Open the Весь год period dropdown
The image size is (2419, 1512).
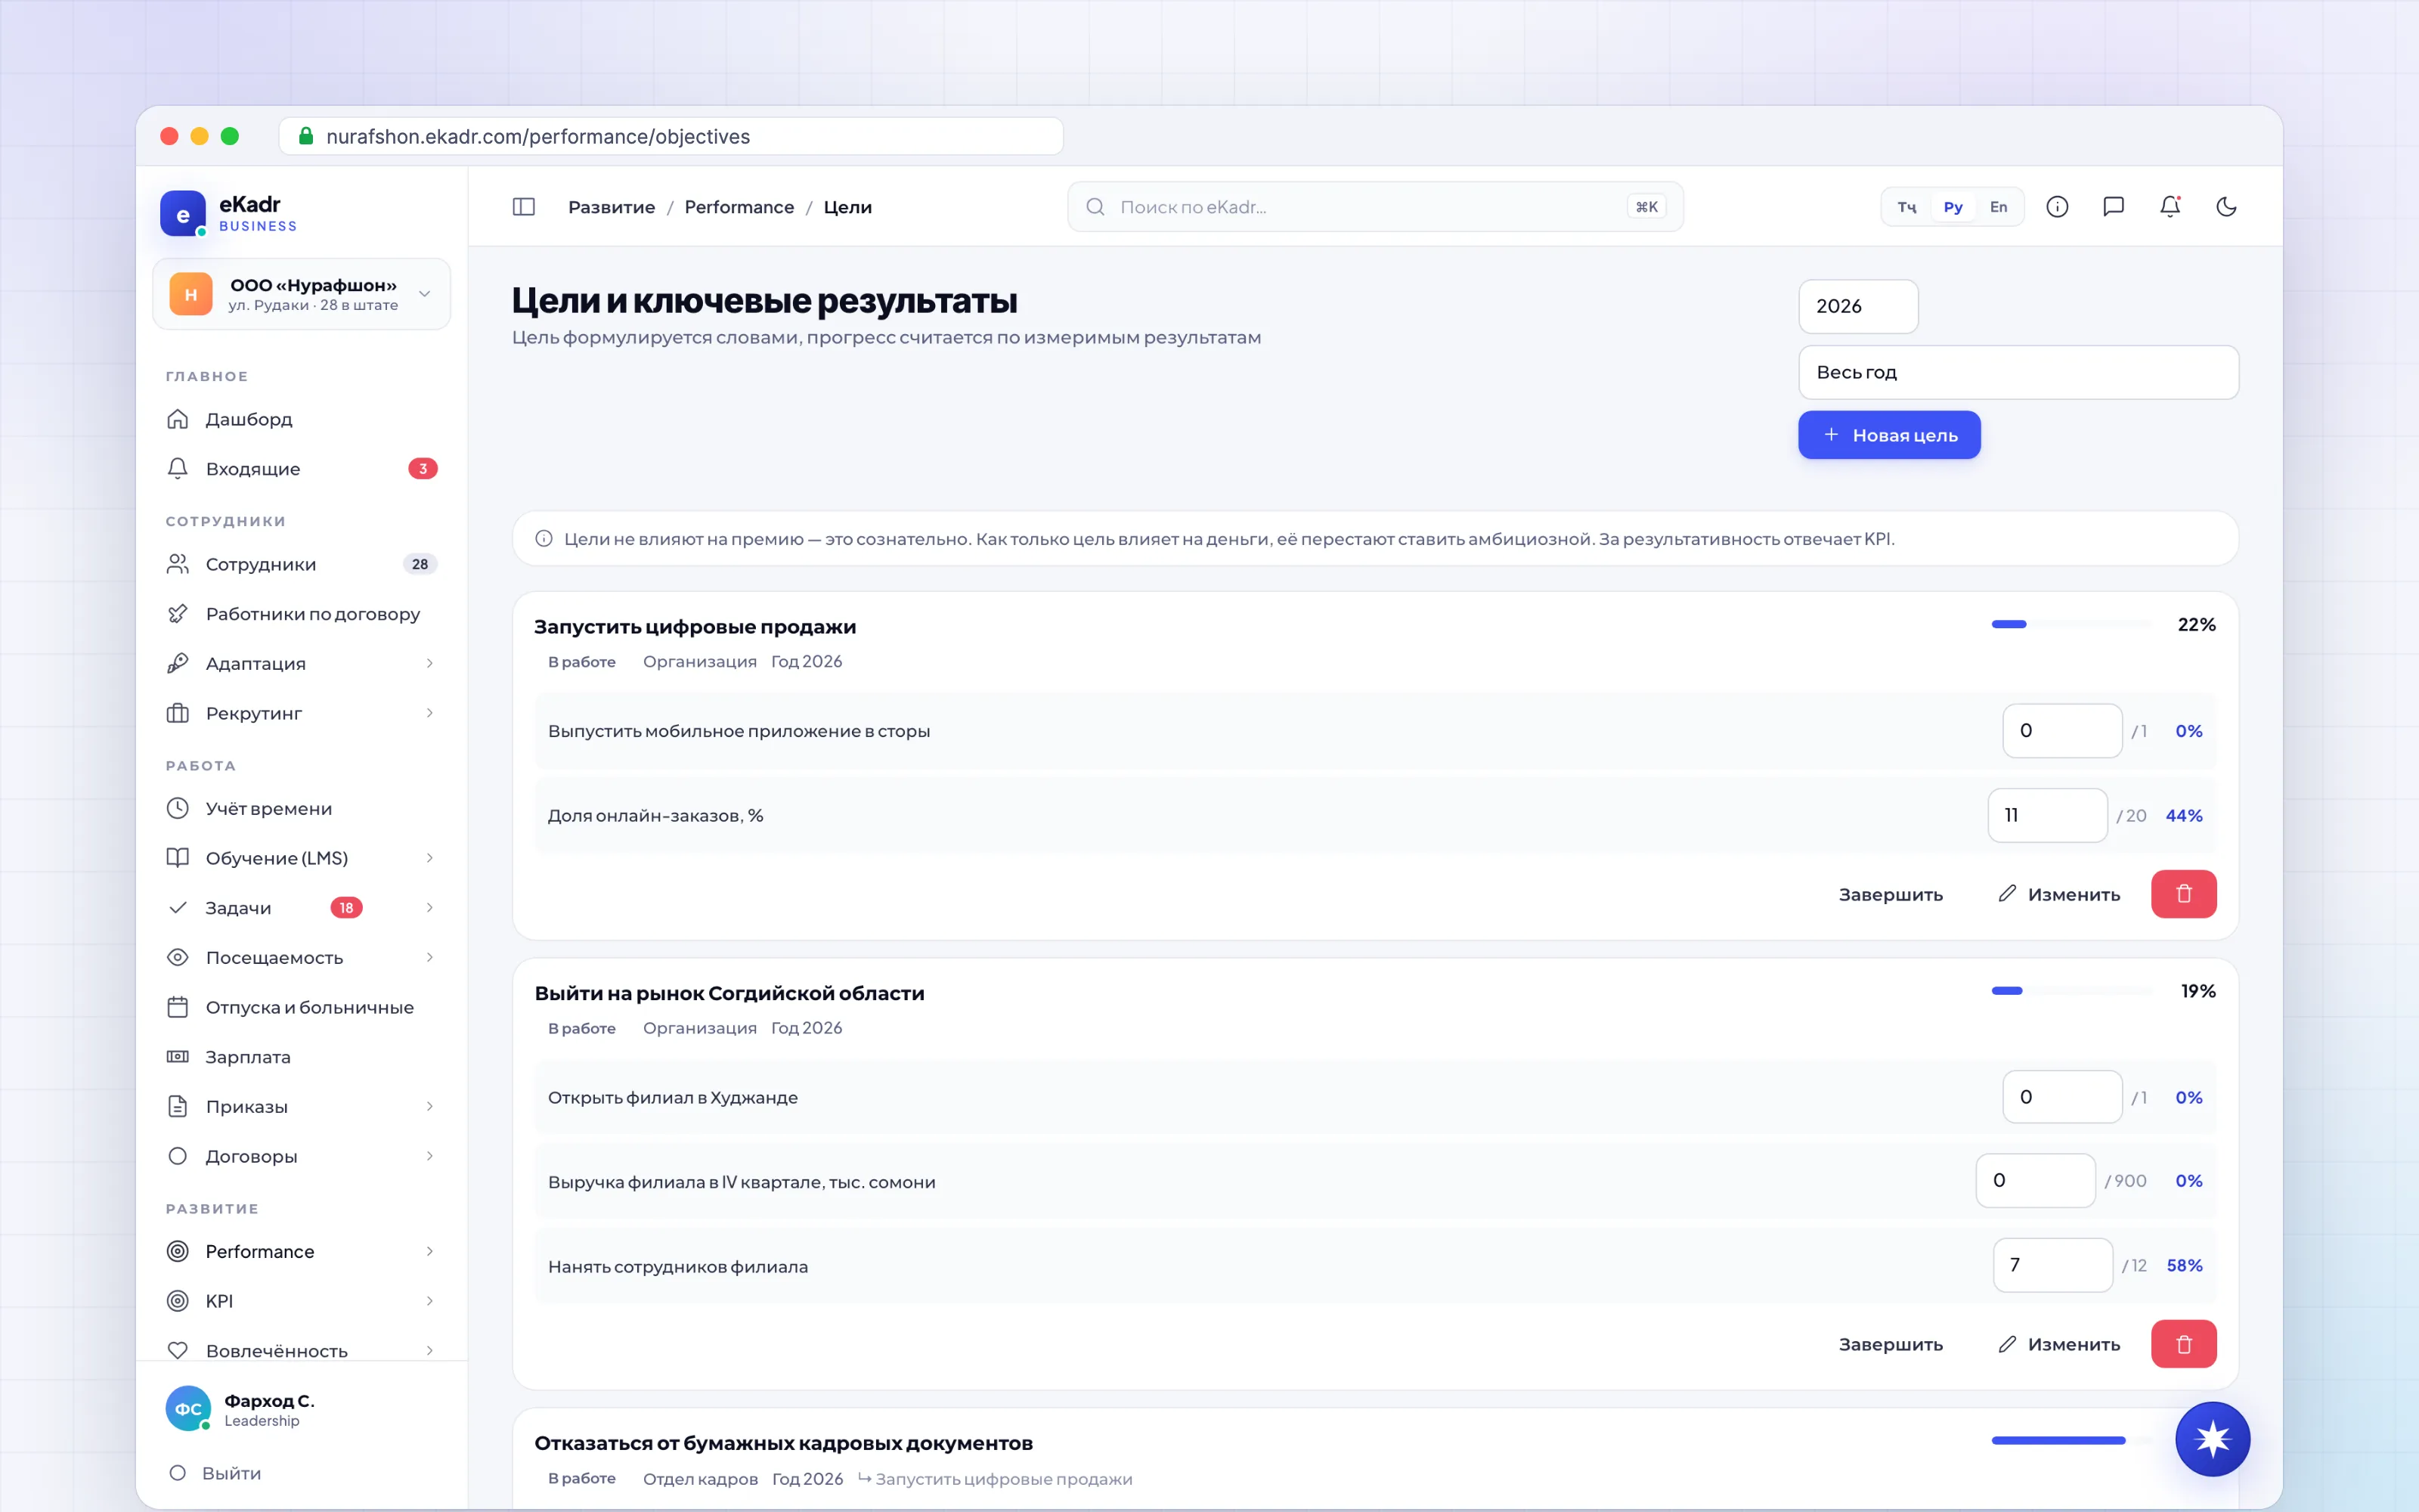[x=2018, y=372]
